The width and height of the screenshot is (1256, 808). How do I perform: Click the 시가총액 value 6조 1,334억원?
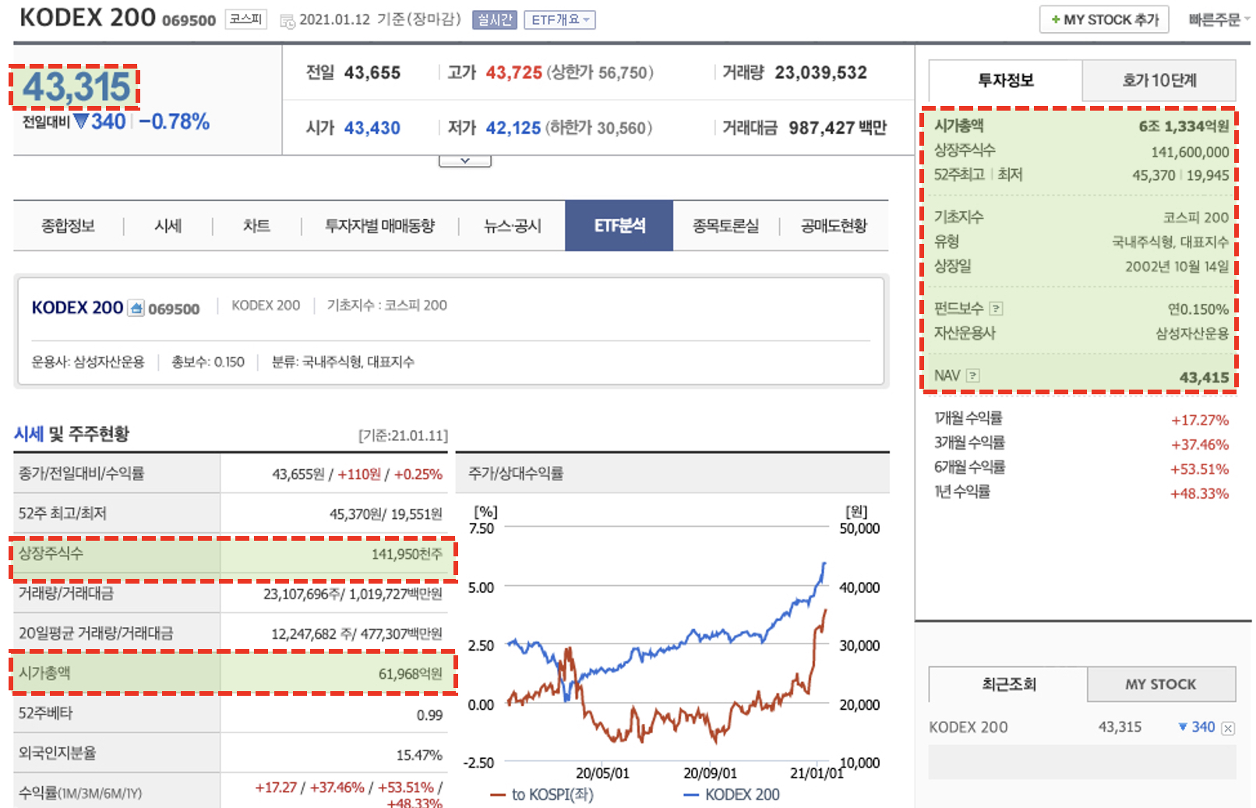click(x=1184, y=126)
